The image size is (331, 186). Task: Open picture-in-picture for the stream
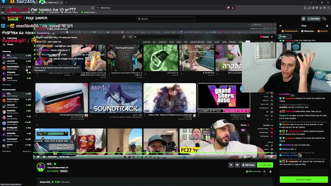[240, 157]
